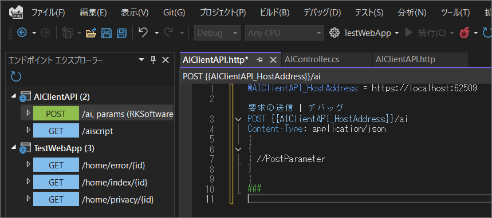This screenshot has width=492, height=218.
Task: Open the redo history dropdown arrow
Action: click(x=182, y=33)
